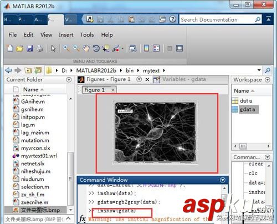This screenshot has width=277, height=224.
Task: Close the Figures - Figure 1 panel
Action: pos(147,79)
